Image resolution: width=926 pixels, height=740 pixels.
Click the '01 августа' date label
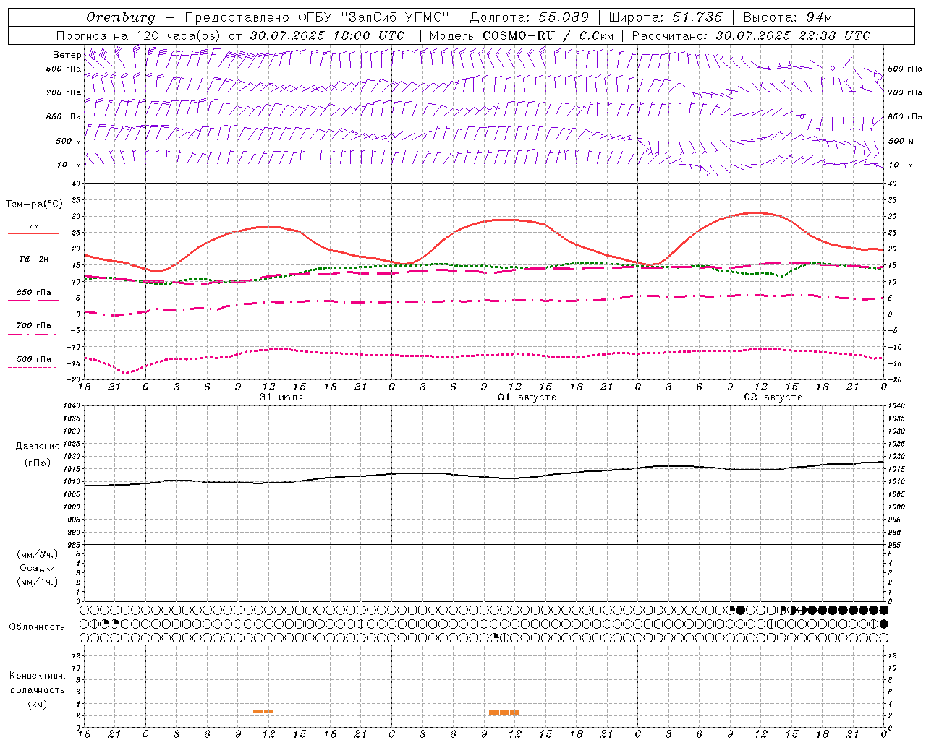(527, 397)
